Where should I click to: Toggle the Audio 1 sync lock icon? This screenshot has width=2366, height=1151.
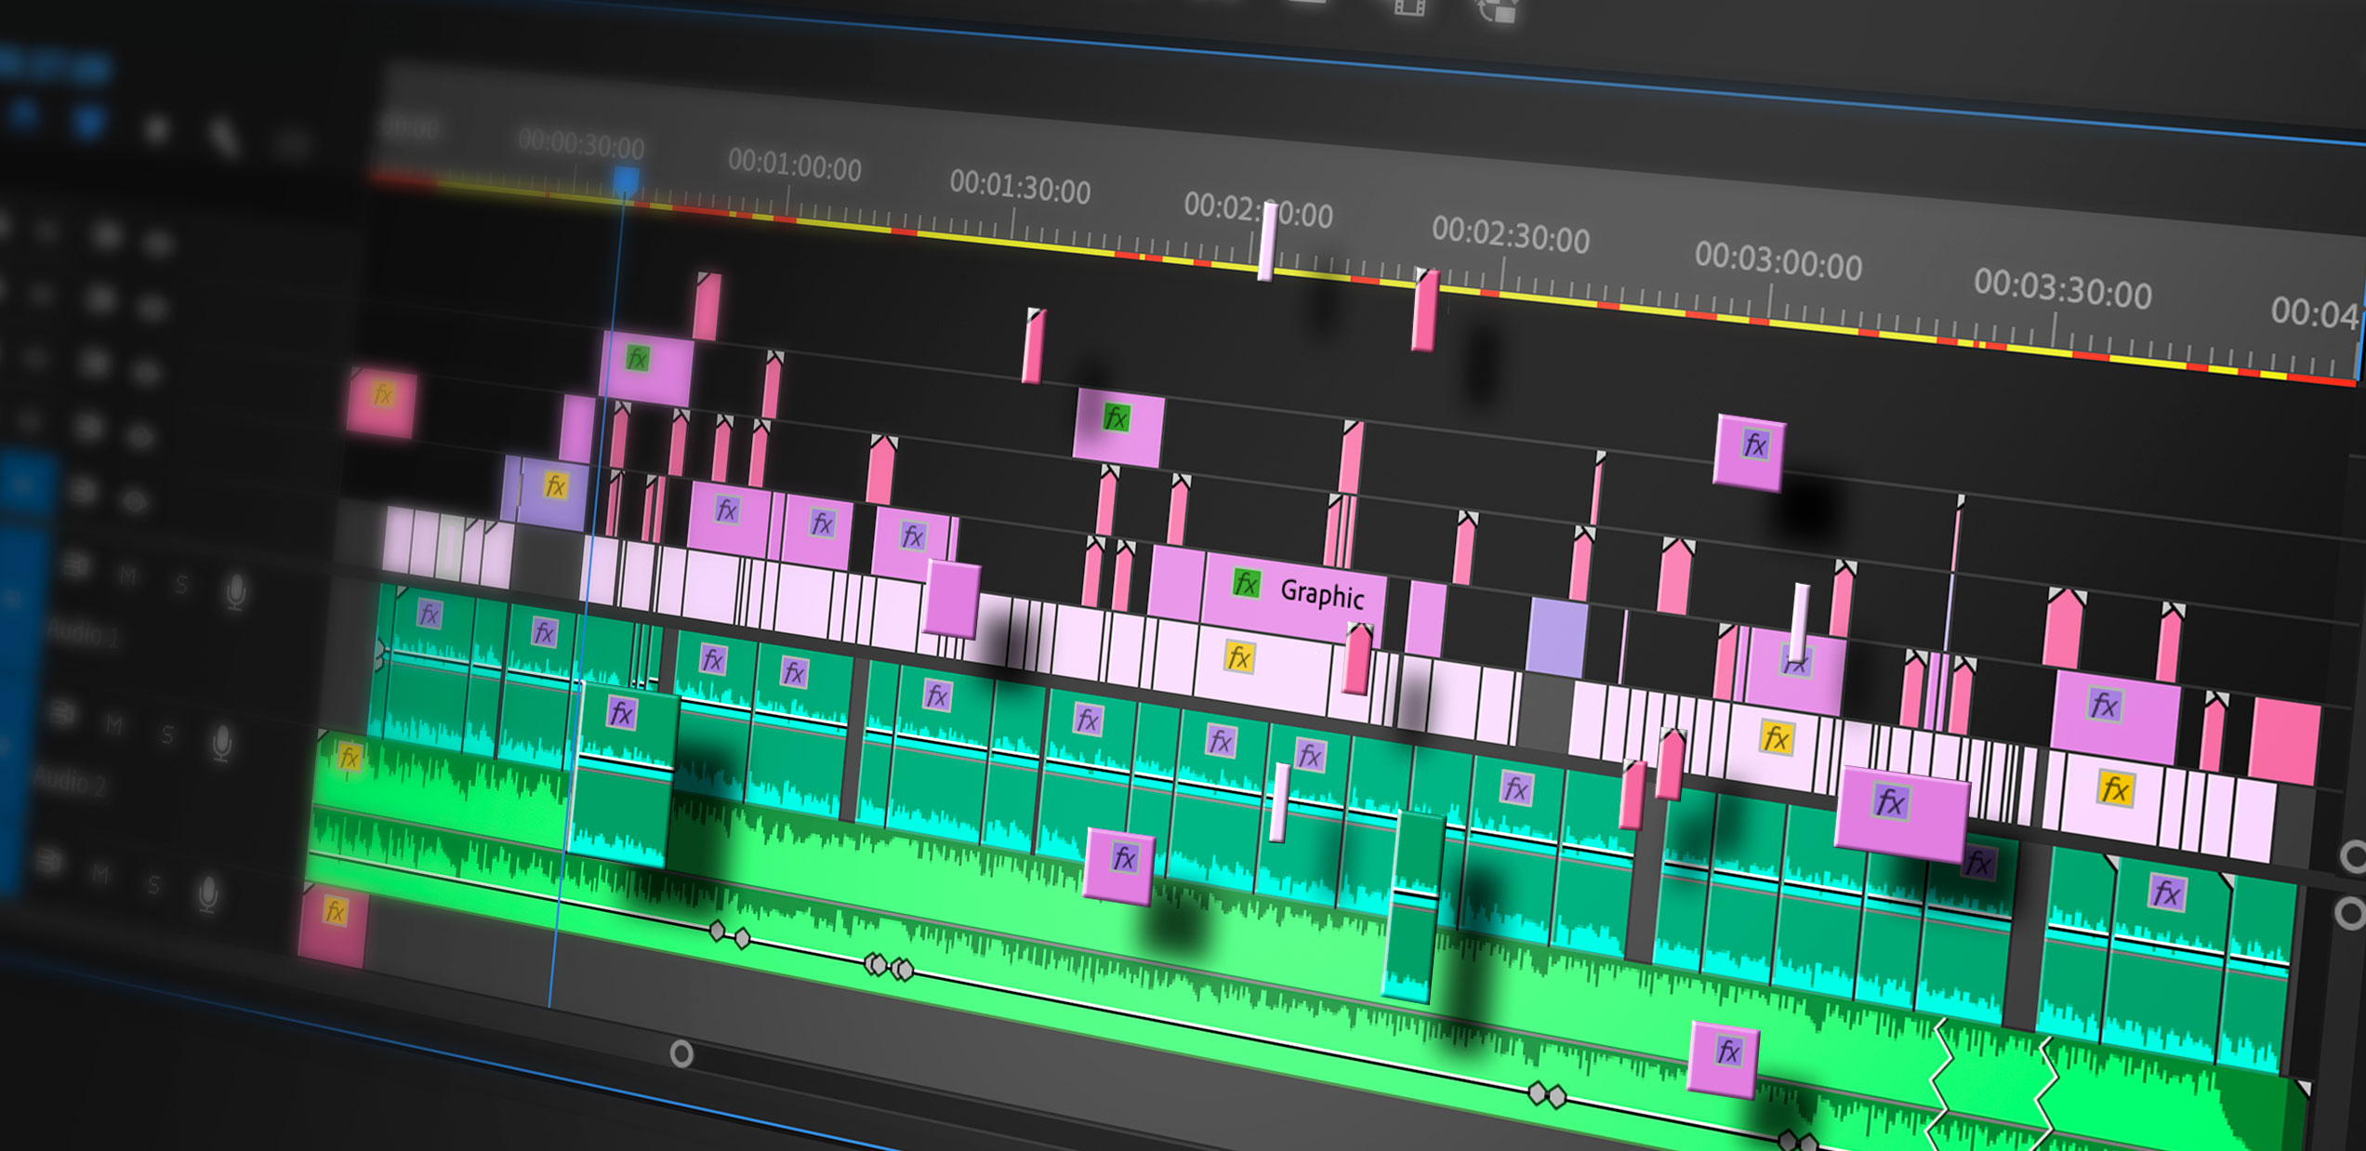pos(76,564)
